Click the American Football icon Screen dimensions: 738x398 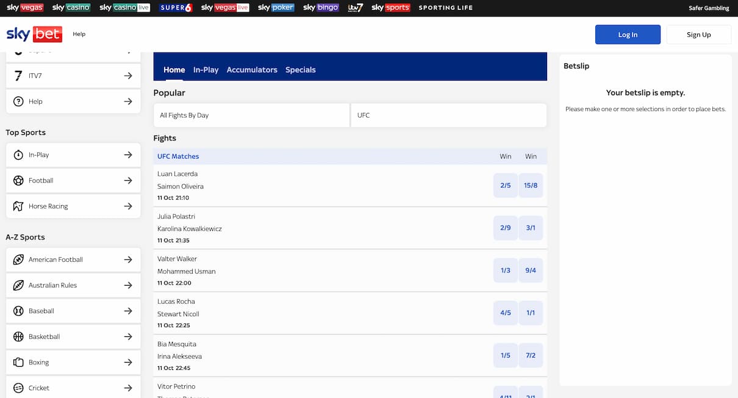18,259
